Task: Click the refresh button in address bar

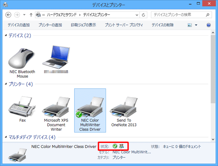Action: click(143, 15)
